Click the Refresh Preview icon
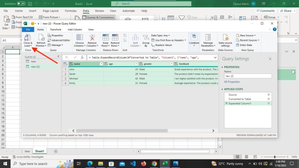The image size is (299, 168). click(41, 38)
